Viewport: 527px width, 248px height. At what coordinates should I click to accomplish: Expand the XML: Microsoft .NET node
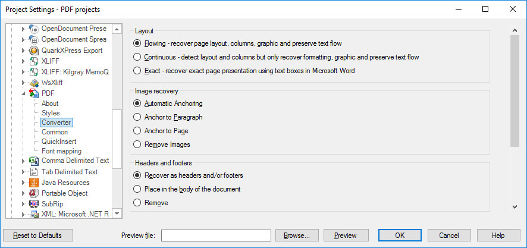(x=24, y=215)
